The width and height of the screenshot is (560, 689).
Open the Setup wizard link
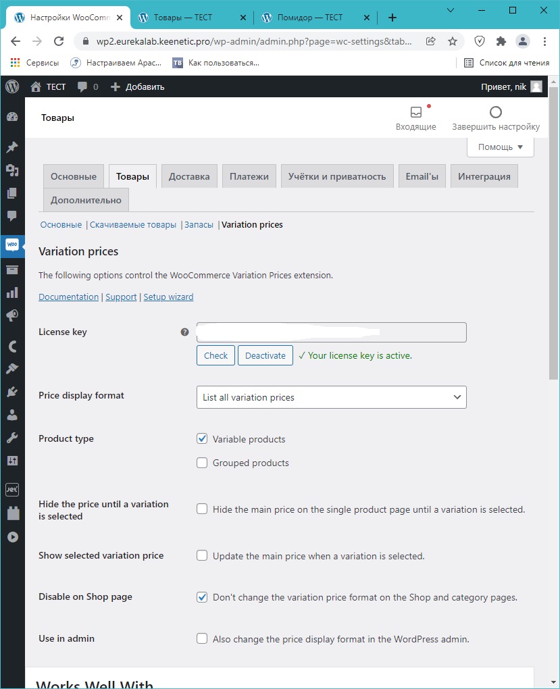coord(168,297)
